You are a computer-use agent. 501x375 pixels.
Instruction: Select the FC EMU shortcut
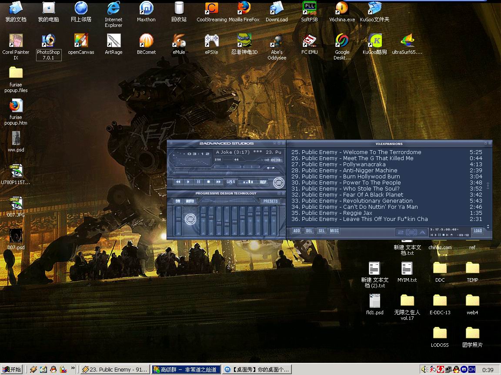309,44
